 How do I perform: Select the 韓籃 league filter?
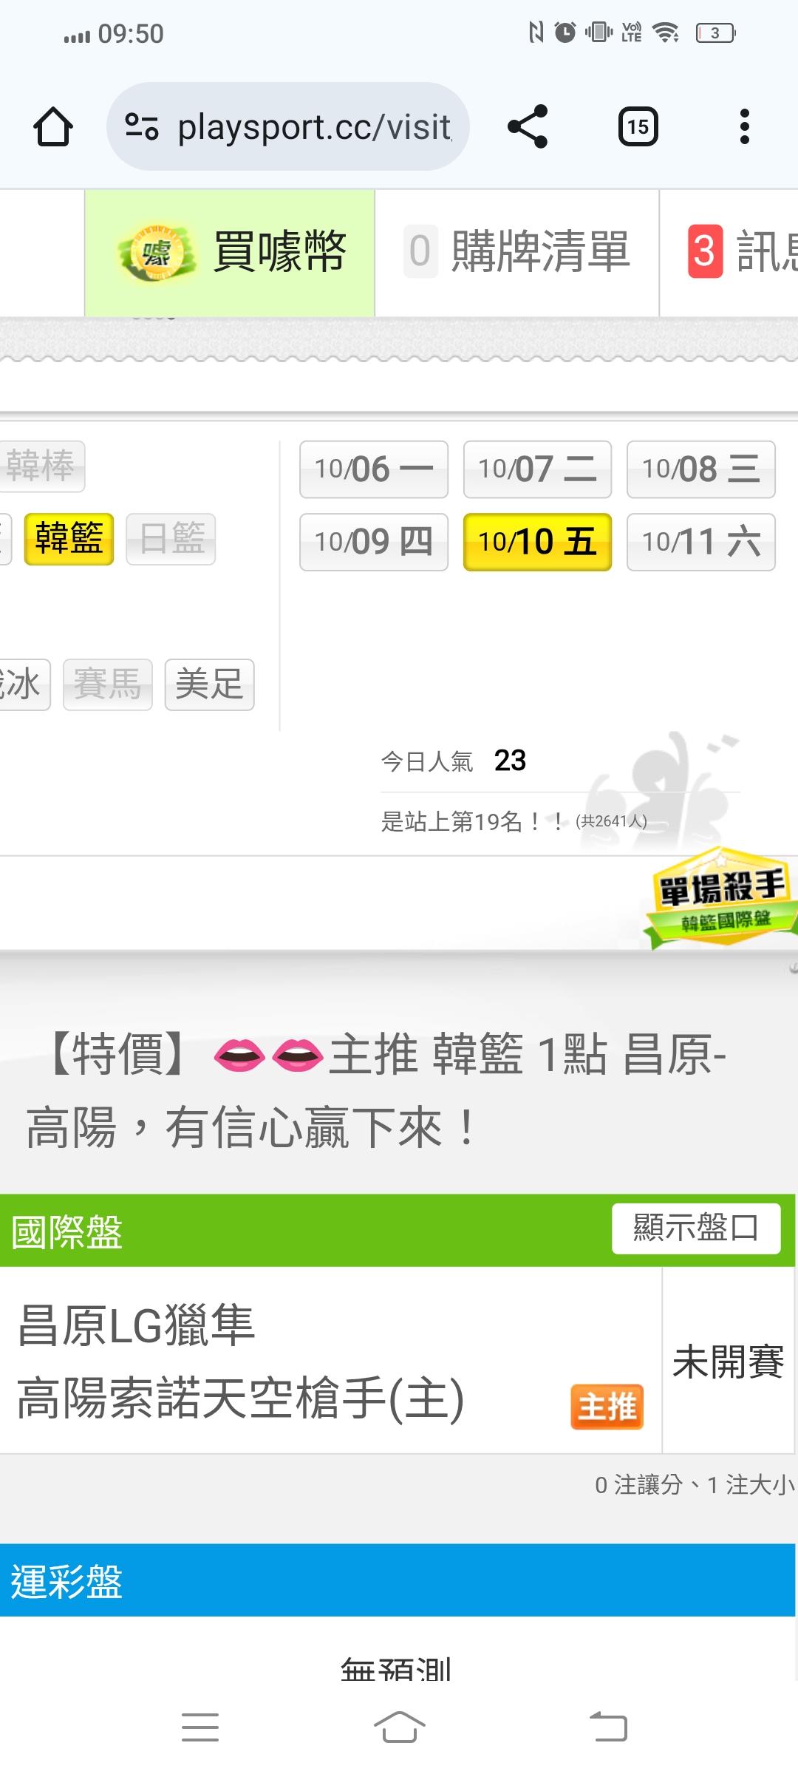point(69,539)
